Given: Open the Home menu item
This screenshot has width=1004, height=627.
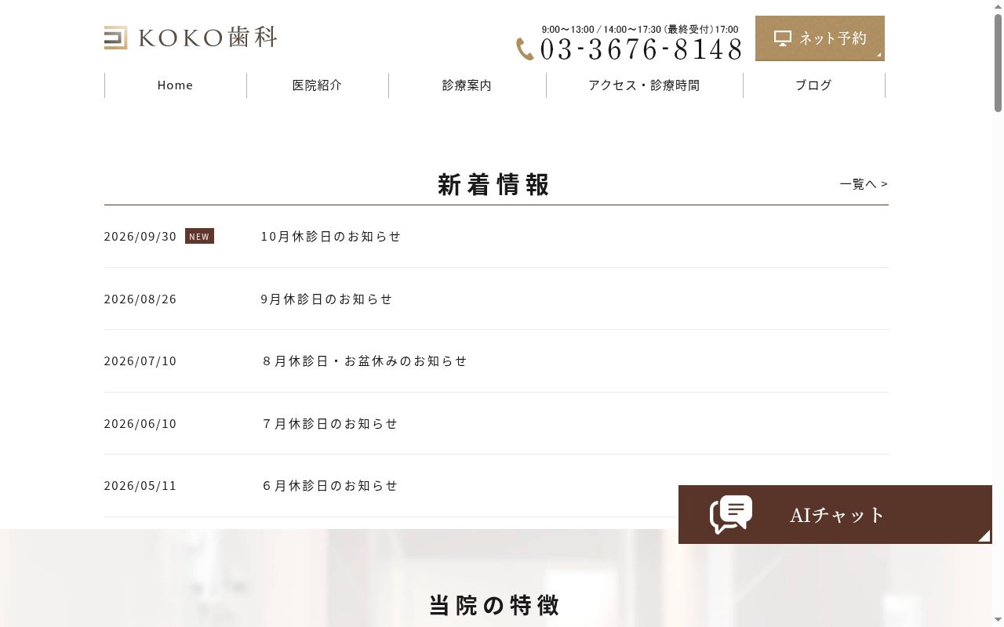Looking at the screenshot, I should [175, 85].
